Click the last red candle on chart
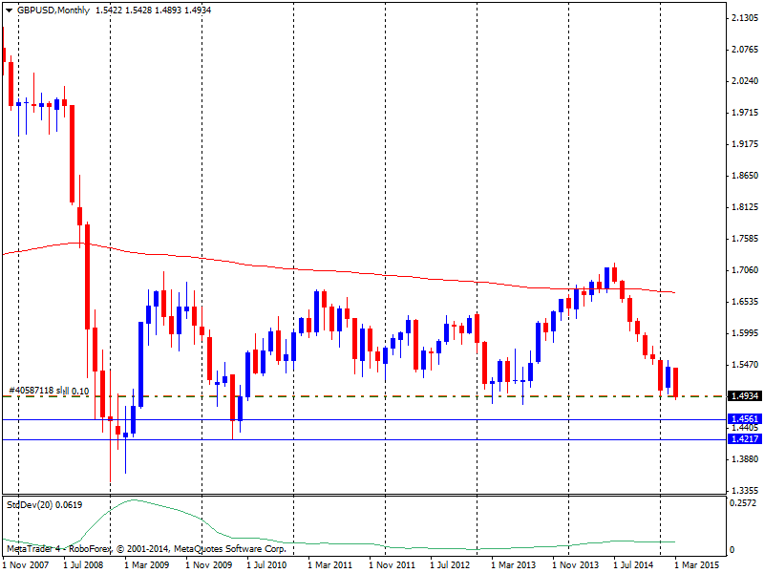Viewport: 764px width, 573px height. click(676, 383)
